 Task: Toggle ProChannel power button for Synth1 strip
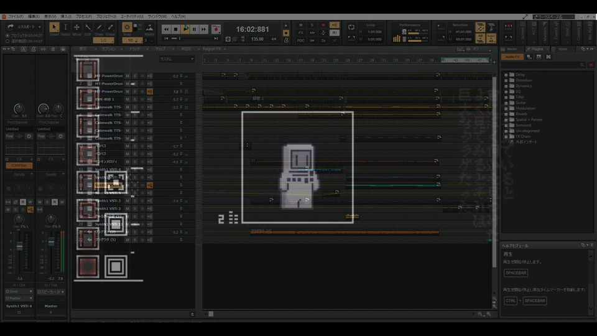click(x=29, y=136)
